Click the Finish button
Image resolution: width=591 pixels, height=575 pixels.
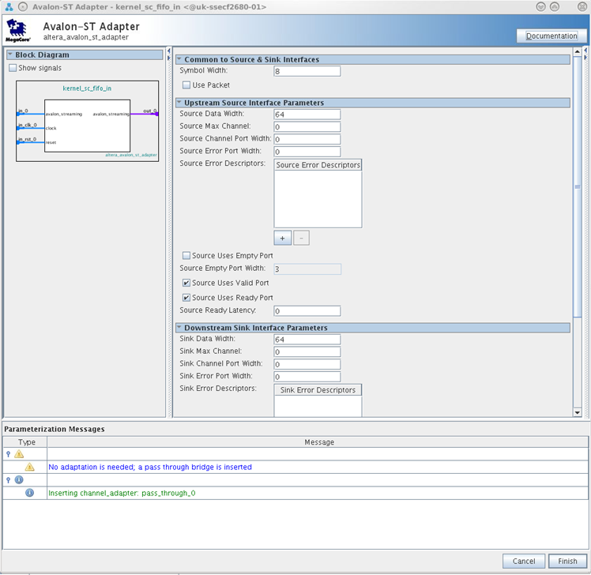(567, 561)
